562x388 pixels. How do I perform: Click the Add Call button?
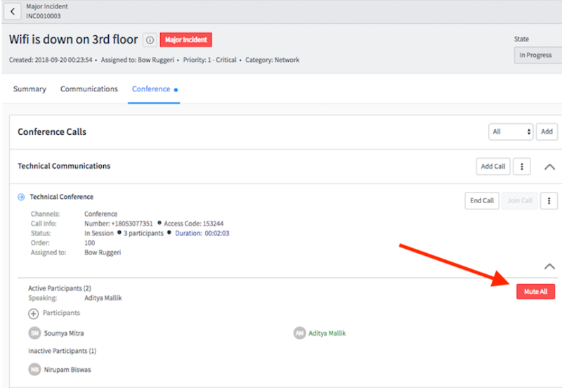click(x=493, y=167)
